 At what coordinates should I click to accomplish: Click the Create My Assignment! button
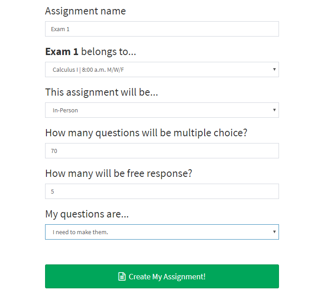tap(162, 276)
